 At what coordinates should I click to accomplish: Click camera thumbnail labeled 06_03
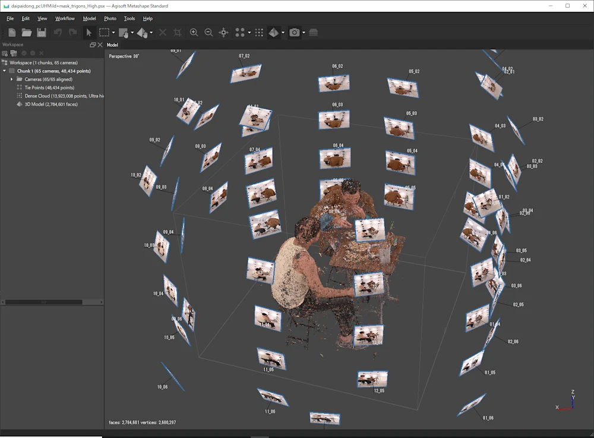tap(334, 119)
